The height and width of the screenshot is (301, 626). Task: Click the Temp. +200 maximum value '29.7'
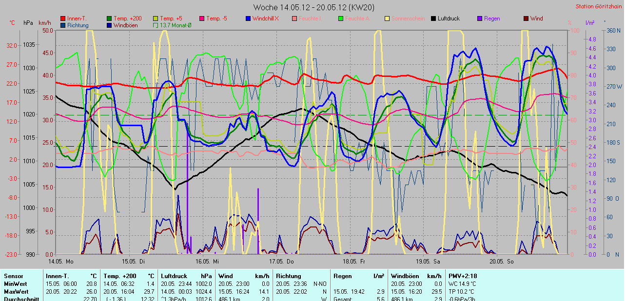[x=149, y=292]
